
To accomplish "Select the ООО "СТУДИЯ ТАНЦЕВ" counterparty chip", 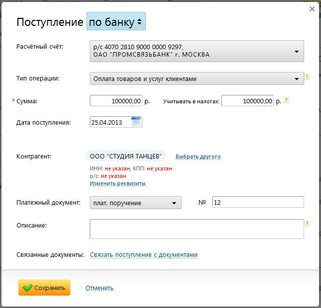I will [126, 156].
